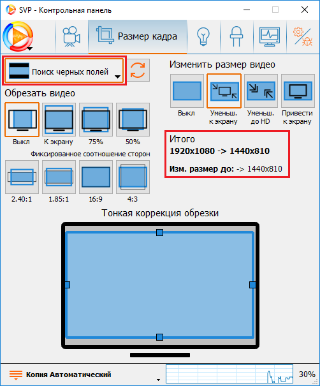The width and height of the screenshot is (320, 386).
Task: Click the orange refresh arrows button
Action: coord(138,70)
